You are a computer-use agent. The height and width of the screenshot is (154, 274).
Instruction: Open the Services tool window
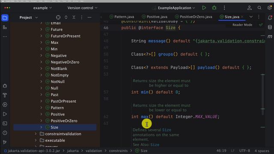coord(5,104)
